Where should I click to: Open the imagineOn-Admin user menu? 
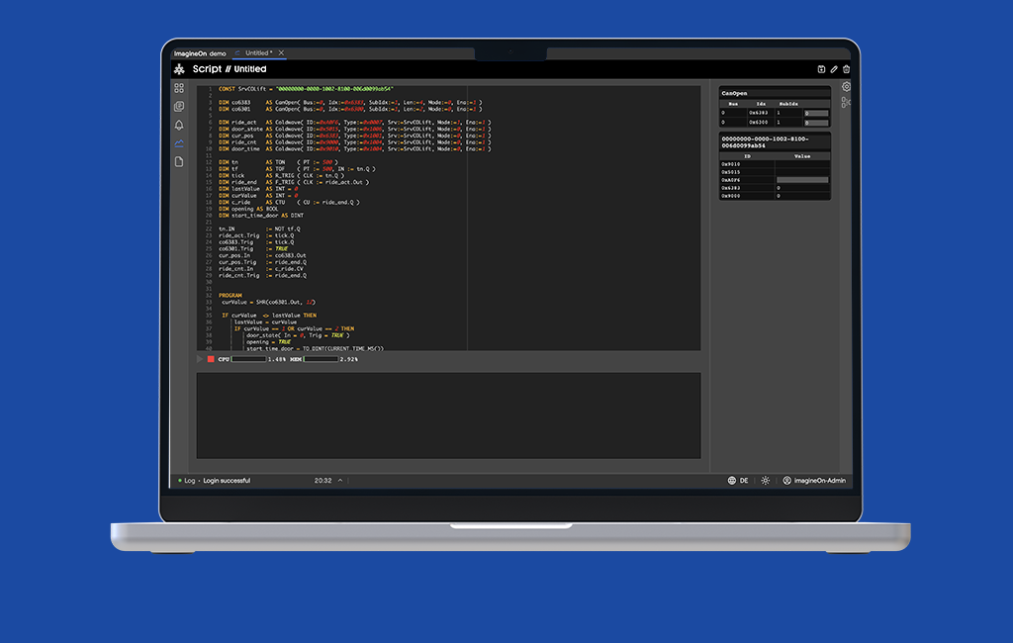[x=814, y=481]
